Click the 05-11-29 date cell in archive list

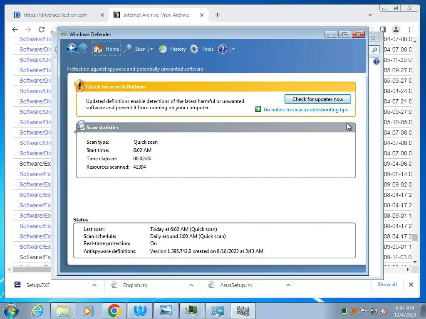point(398,60)
